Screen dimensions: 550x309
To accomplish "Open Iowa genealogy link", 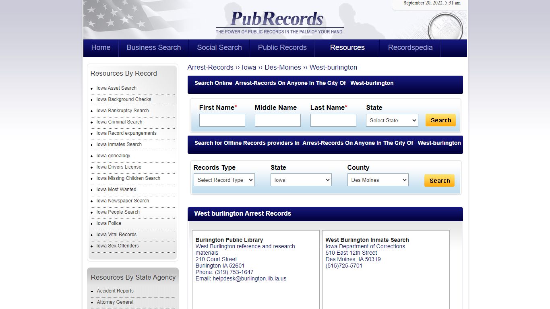I will click(x=114, y=156).
